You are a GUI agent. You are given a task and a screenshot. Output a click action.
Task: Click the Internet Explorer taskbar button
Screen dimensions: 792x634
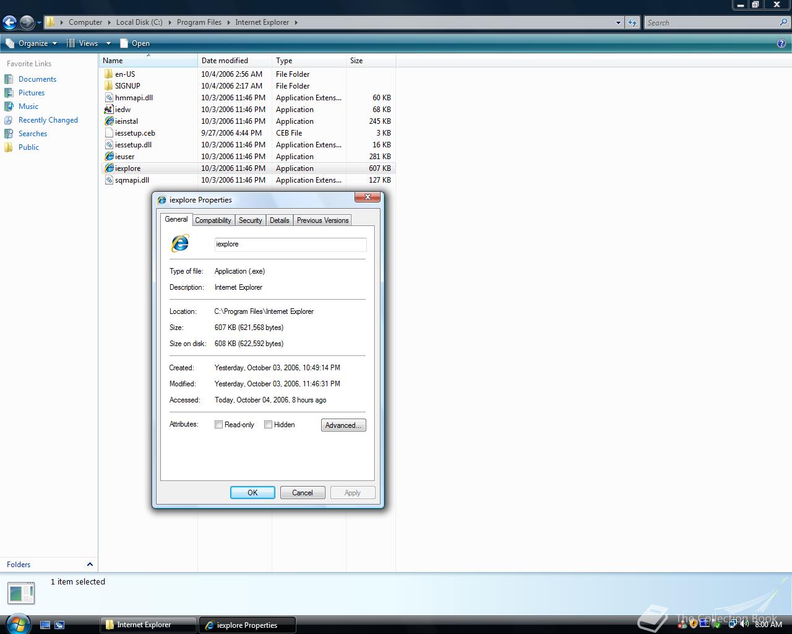(148, 625)
